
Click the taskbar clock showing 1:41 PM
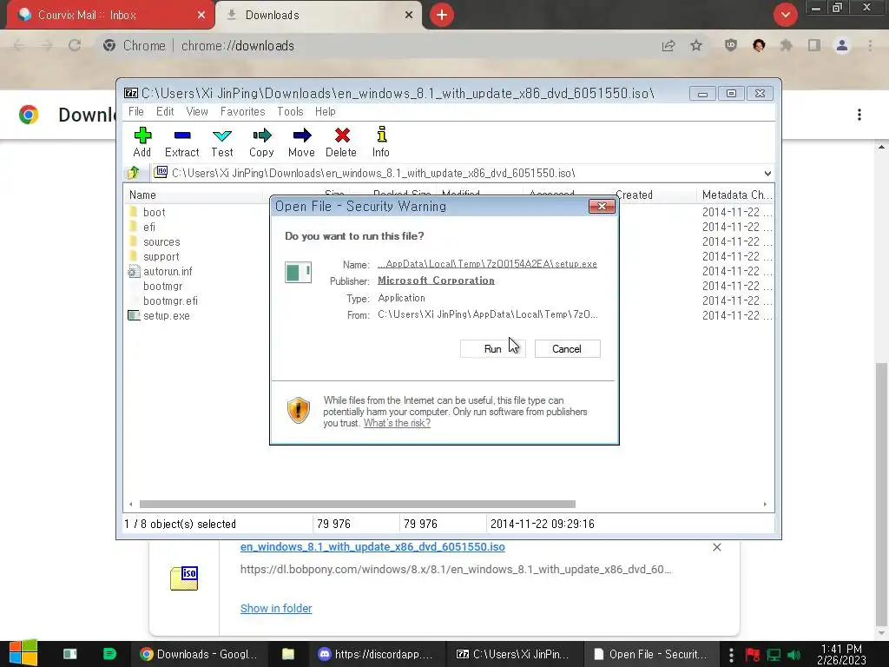click(x=841, y=654)
